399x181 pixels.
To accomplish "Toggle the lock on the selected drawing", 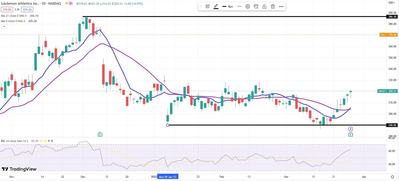I will point(264,6).
